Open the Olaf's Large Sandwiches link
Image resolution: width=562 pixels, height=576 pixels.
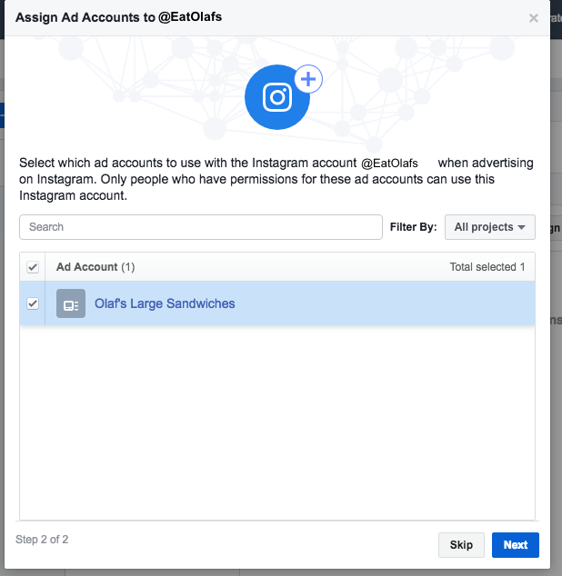pyautogui.click(x=165, y=303)
